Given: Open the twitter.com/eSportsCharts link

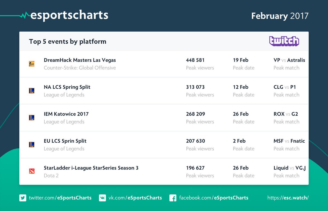Looking at the screenshot, I should tap(60, 198).
